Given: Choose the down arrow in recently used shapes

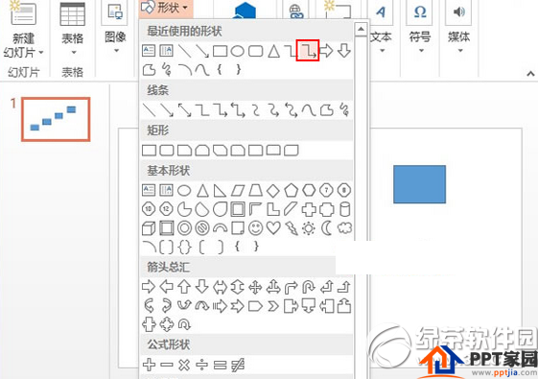Looking at the screenshot, I should tap(343, 51).
